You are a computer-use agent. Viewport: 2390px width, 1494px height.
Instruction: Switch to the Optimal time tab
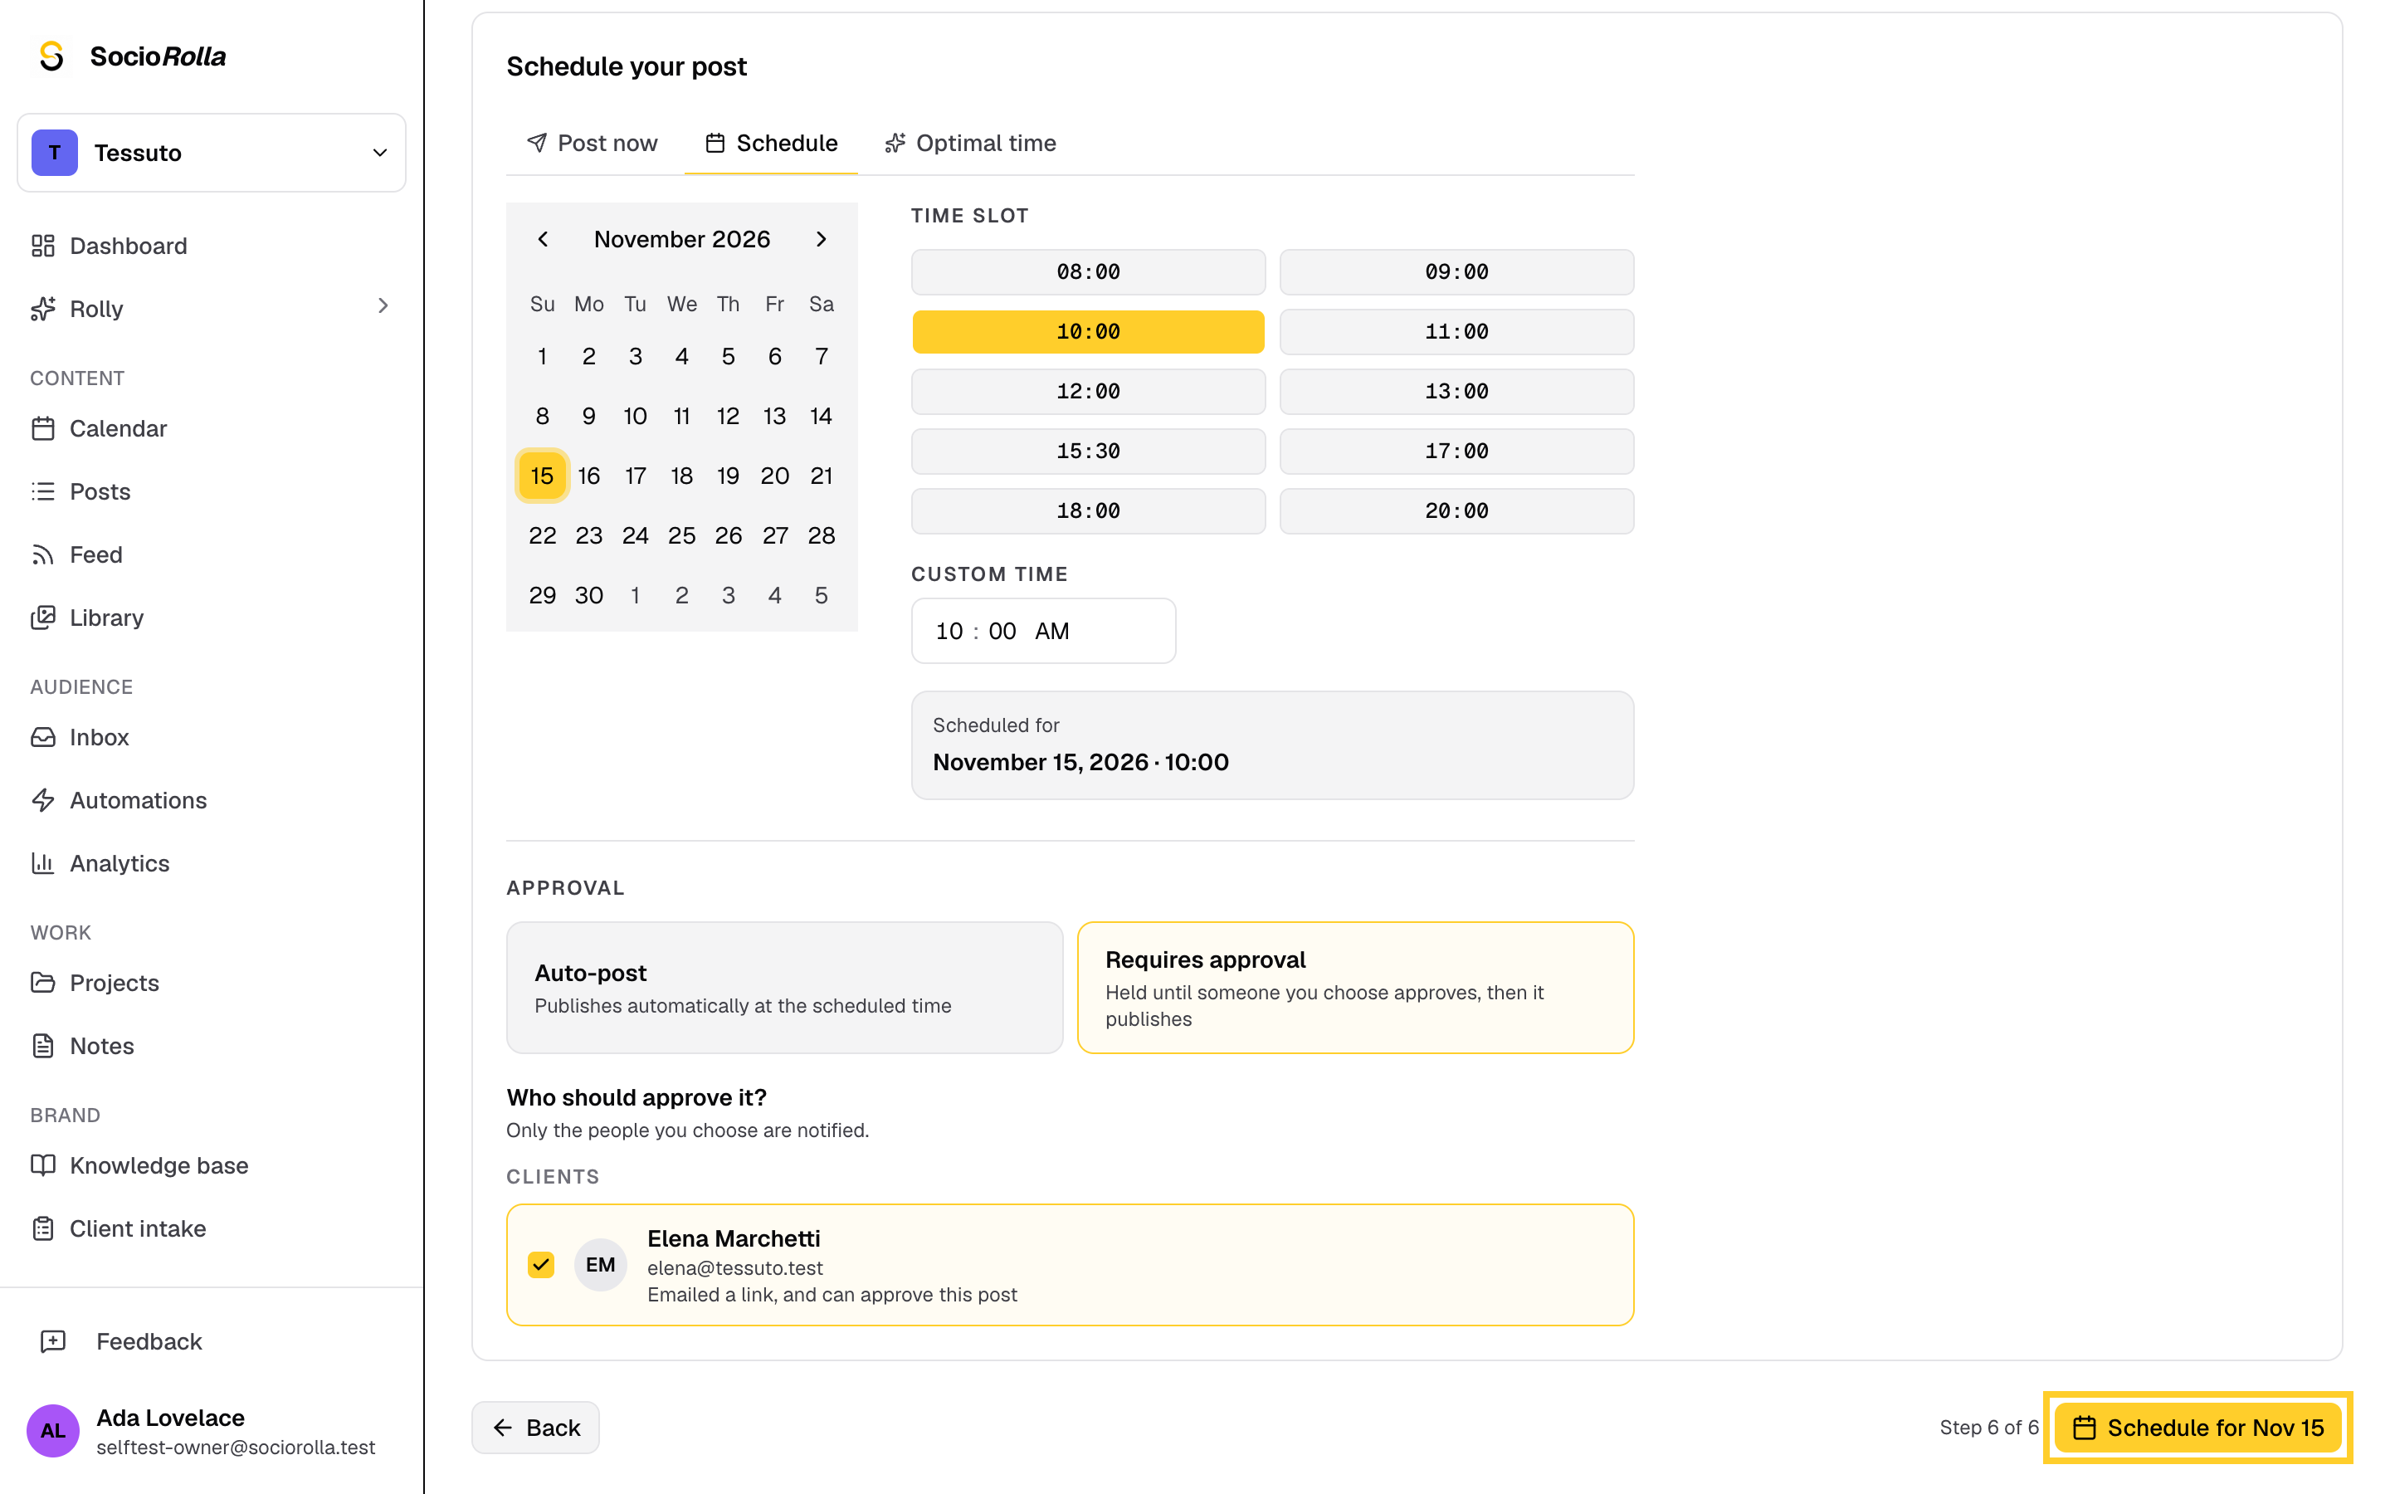pos(970,144)
